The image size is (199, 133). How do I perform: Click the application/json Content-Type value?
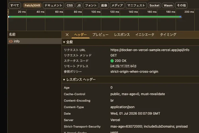122,107
